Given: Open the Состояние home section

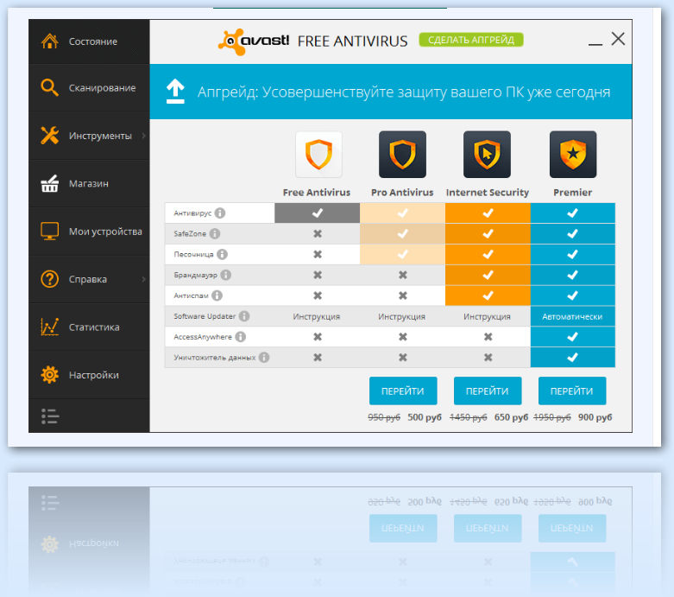Looking at the screenshot, I should pyautogui.click(x=89, y=41).
